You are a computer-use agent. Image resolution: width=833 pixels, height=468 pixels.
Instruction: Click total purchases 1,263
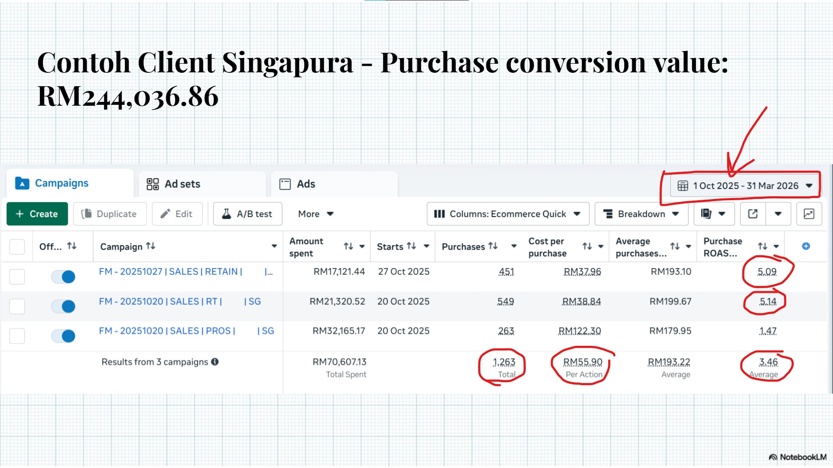point(504,362)
